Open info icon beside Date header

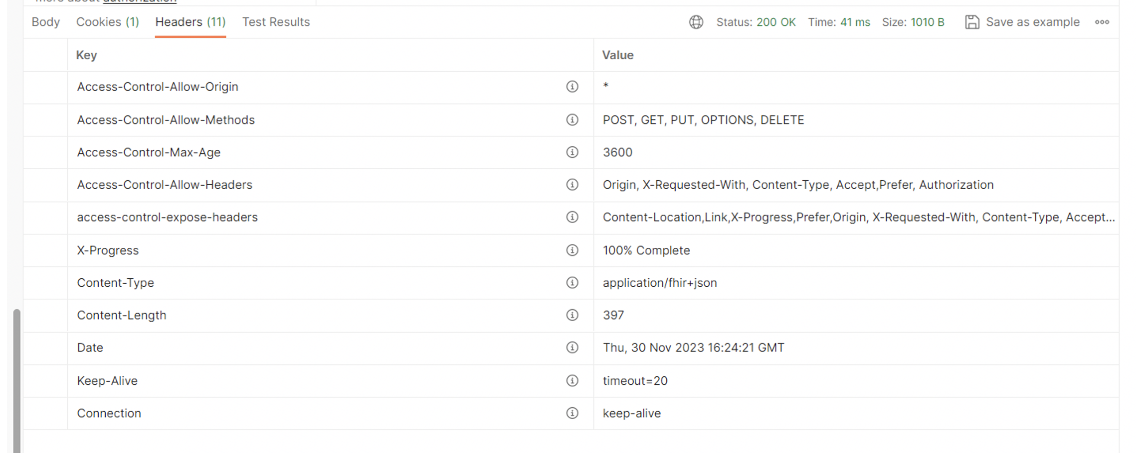tap(572, 347)
